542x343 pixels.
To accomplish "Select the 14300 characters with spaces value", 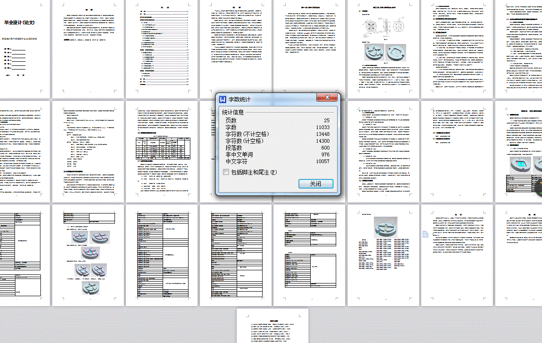I will coord(323,141).
